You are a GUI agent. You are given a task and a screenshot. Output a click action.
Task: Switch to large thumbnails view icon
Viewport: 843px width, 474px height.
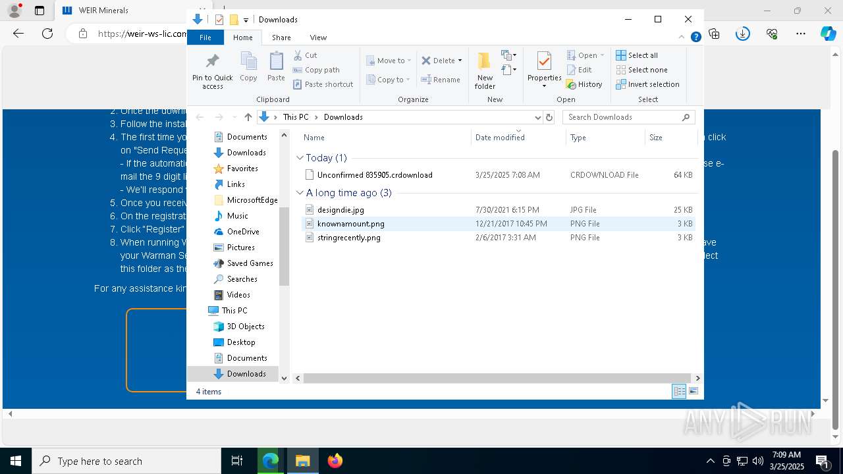coord(693,392)
